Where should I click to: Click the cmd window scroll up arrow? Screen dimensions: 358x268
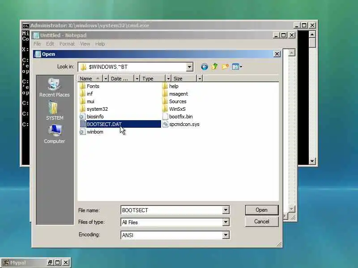(x=312, y=34)
